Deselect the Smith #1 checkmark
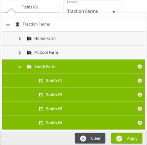Screen dimensions: 147x145 (x=140, y=81)
